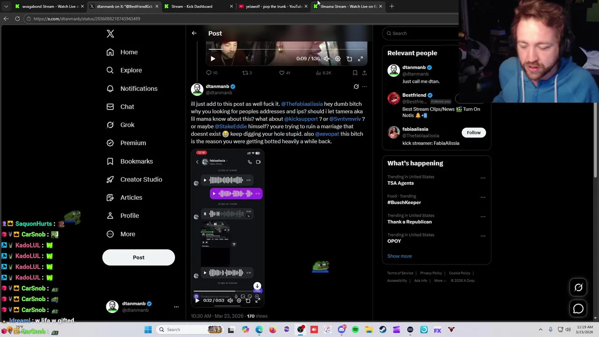Play the bottom screen-recording video
This screenshot has height=337, width=599.
[x=197, y=300]
